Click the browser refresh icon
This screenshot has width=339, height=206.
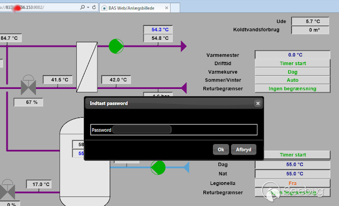[x=94, y=7]
